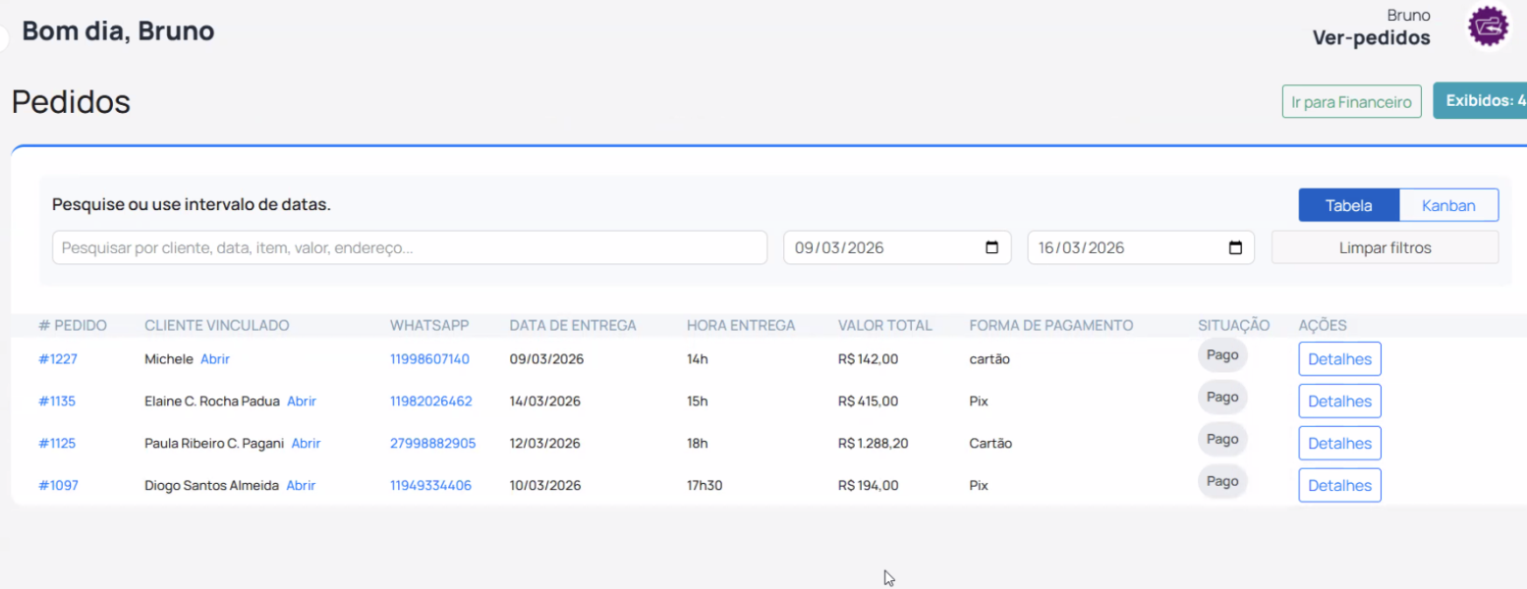The image size is (1527, 589).
Task: Open WhatsApp number 27998882905
Action: (x=432, y=444)
